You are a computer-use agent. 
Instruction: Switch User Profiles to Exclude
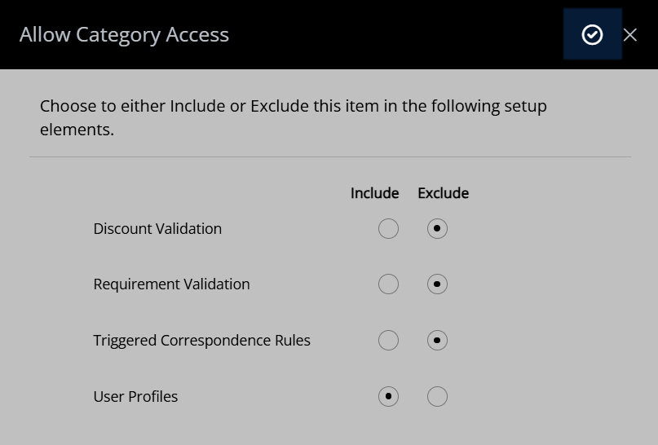click(x=437, y=396)
